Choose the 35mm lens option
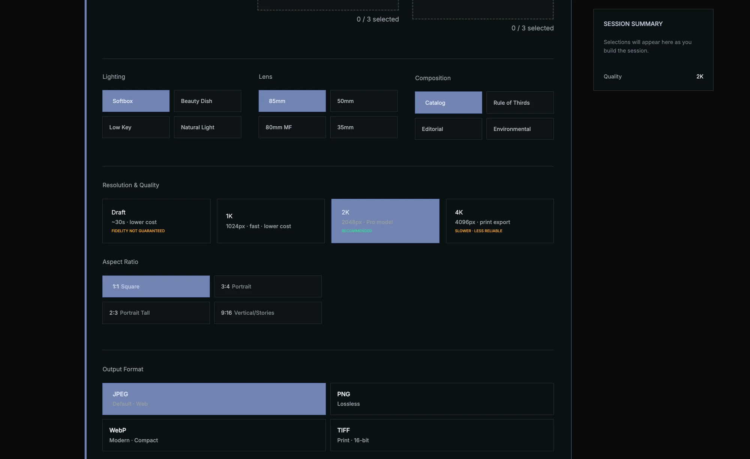750x459 pixels. click(x=364, y=127)
